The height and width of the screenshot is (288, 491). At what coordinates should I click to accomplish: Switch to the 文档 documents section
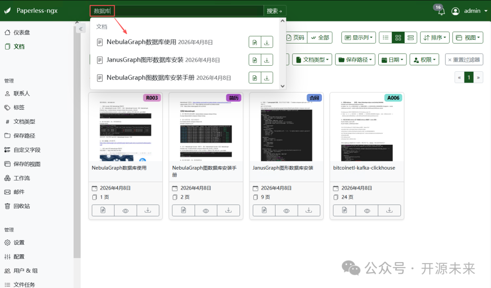[x=18, y=46]
